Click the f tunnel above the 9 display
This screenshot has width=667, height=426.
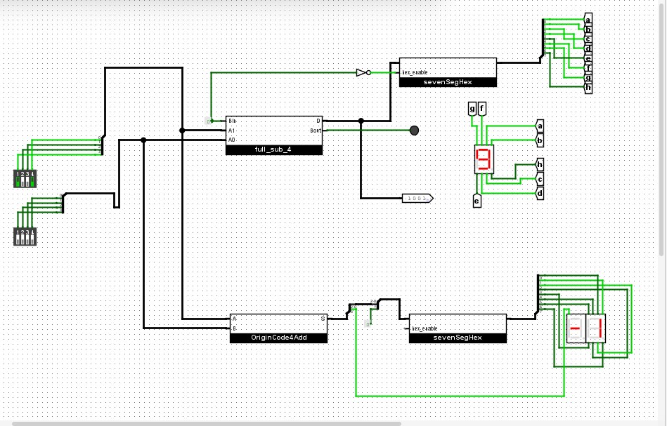click(482, 108)
